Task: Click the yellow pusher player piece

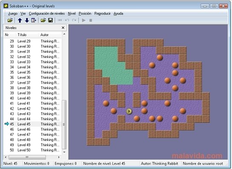Action: coord(129,111)
